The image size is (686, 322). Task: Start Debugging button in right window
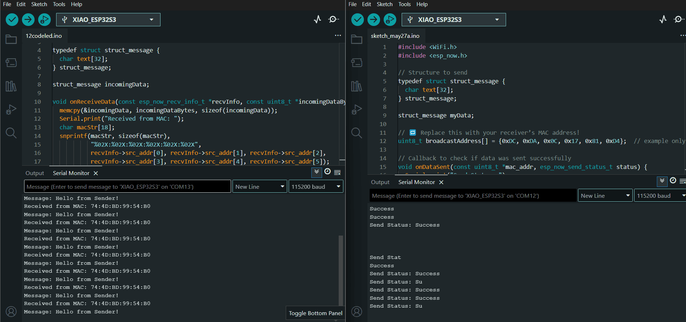[390, 19]
